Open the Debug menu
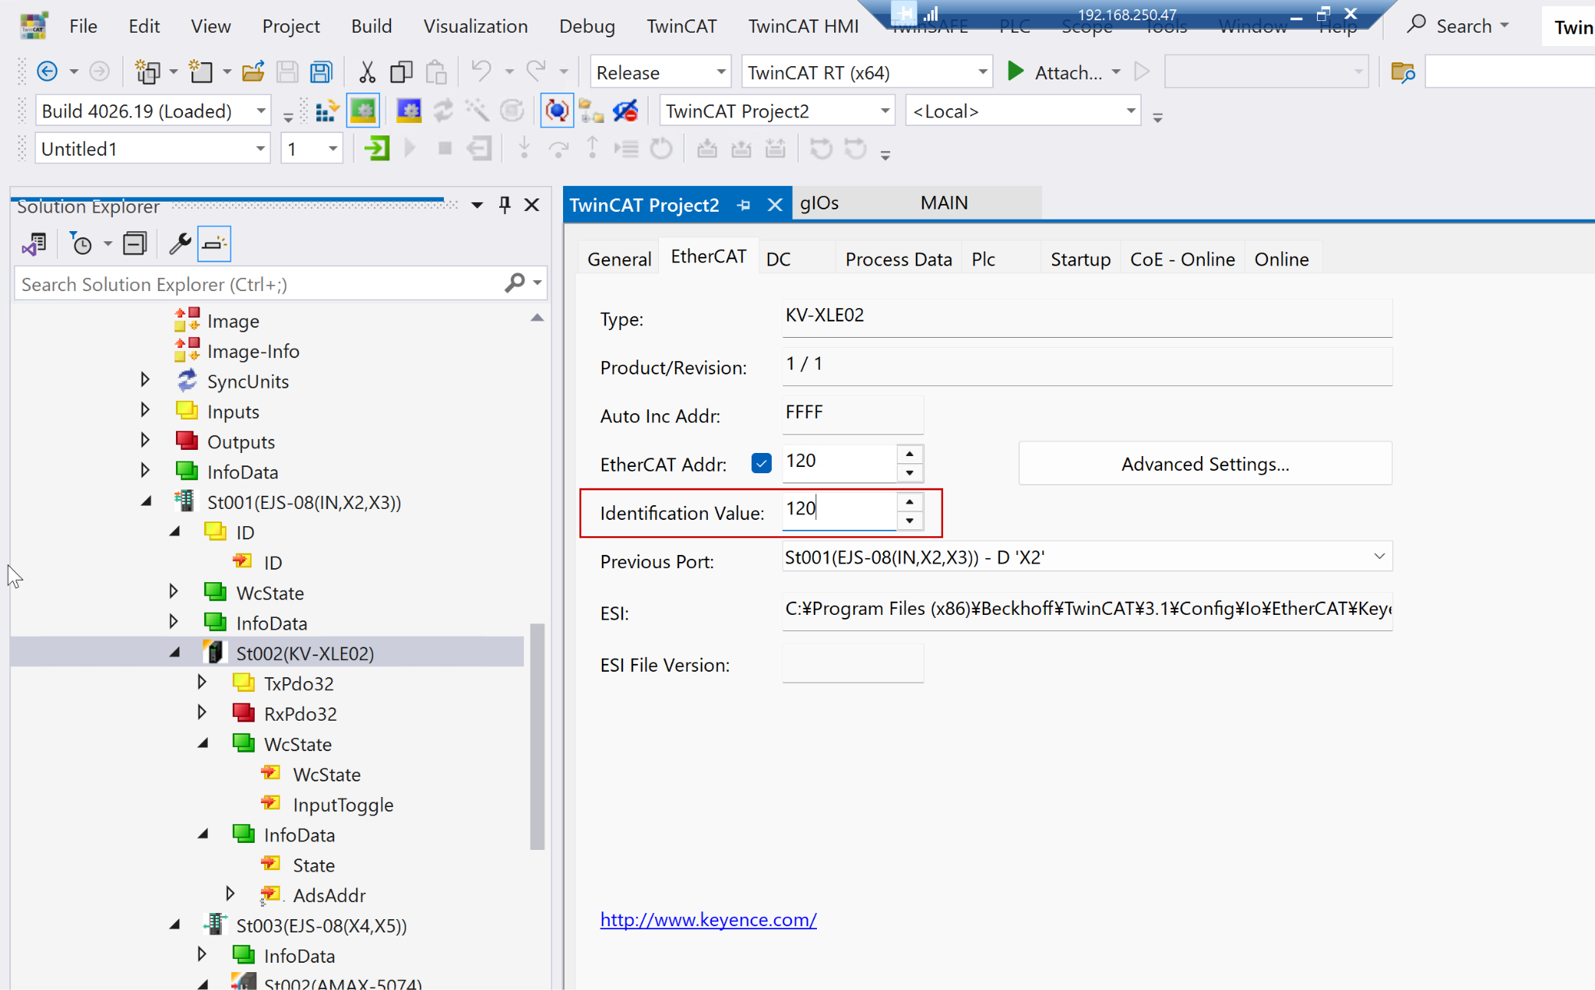This screenshot has width=1595, height=990. (x=586, y=26)
